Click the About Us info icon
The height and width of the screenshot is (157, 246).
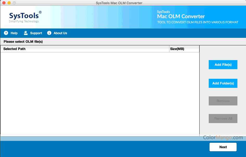pyautogui.click(x=49, y=33)
